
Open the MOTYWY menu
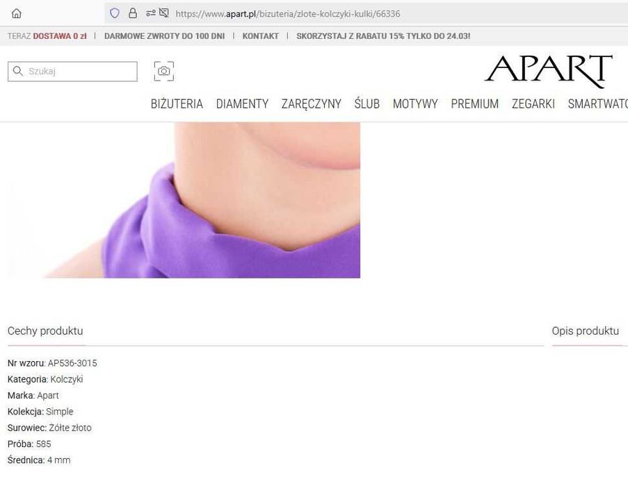click(415, 104)
